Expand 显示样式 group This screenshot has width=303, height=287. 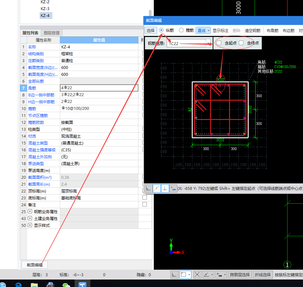click(x=30, y=225)
